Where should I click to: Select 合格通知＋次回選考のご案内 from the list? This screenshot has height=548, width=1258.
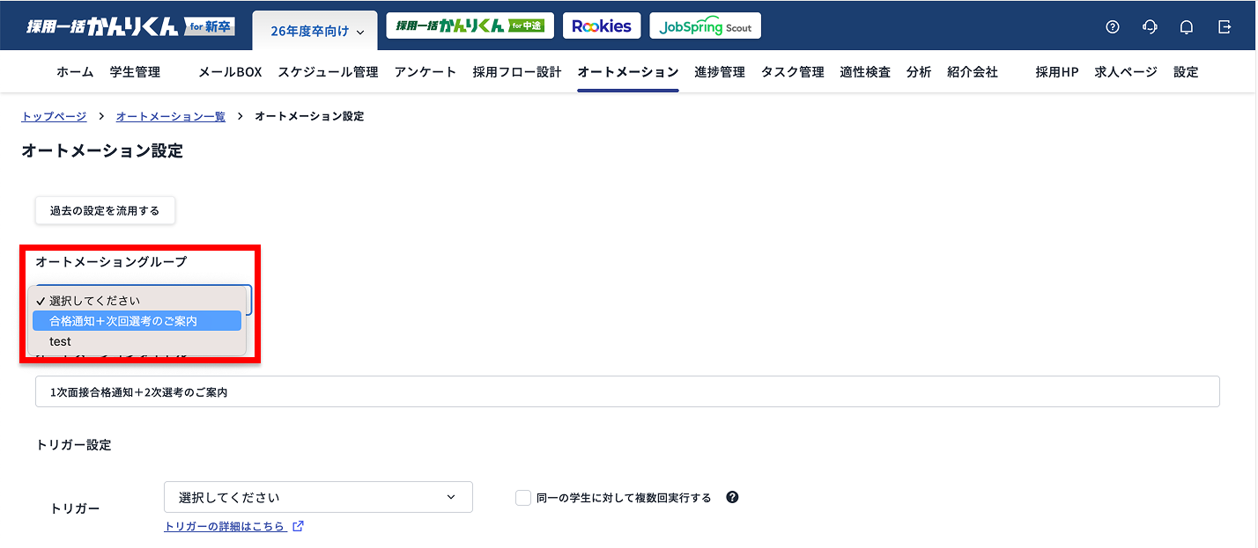[x=138, y=320]
